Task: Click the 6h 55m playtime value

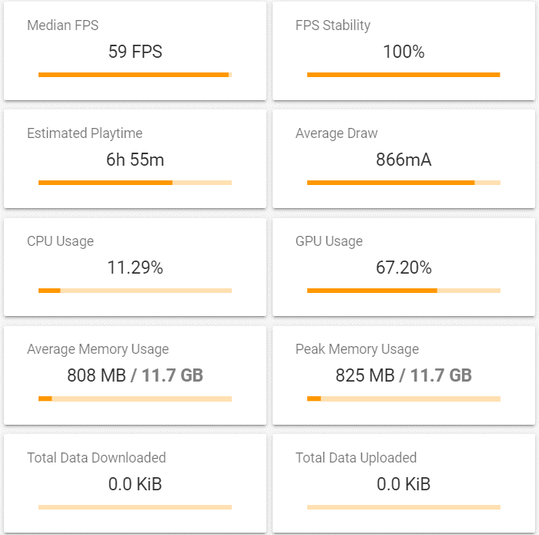Action: [135, 160]
